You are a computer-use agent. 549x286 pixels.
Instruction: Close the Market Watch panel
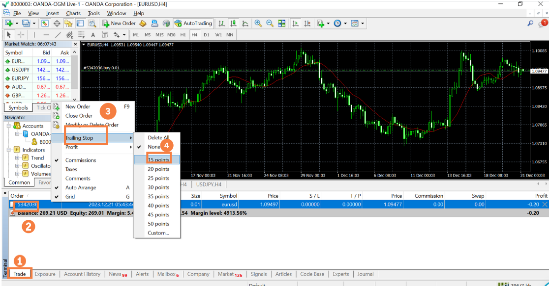coord(75,44)
